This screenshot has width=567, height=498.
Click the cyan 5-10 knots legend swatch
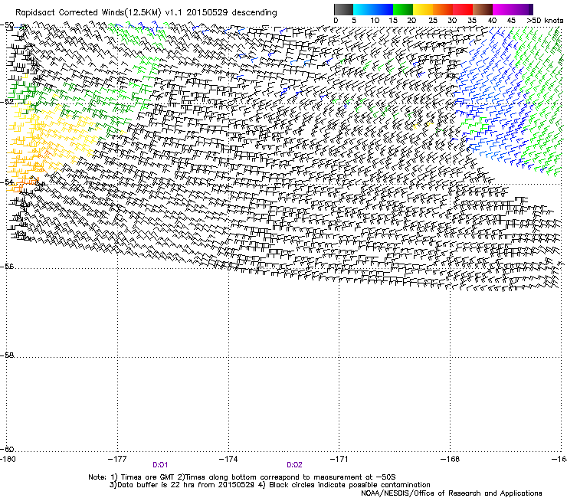(363, 9)
